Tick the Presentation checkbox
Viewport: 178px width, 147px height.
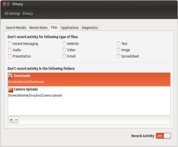point(10,56)
